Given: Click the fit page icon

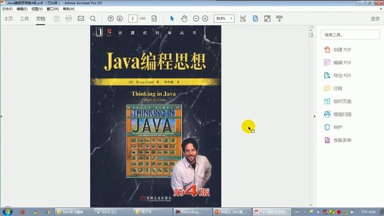Looking at the screenshot, I should [x=255, y=19].
